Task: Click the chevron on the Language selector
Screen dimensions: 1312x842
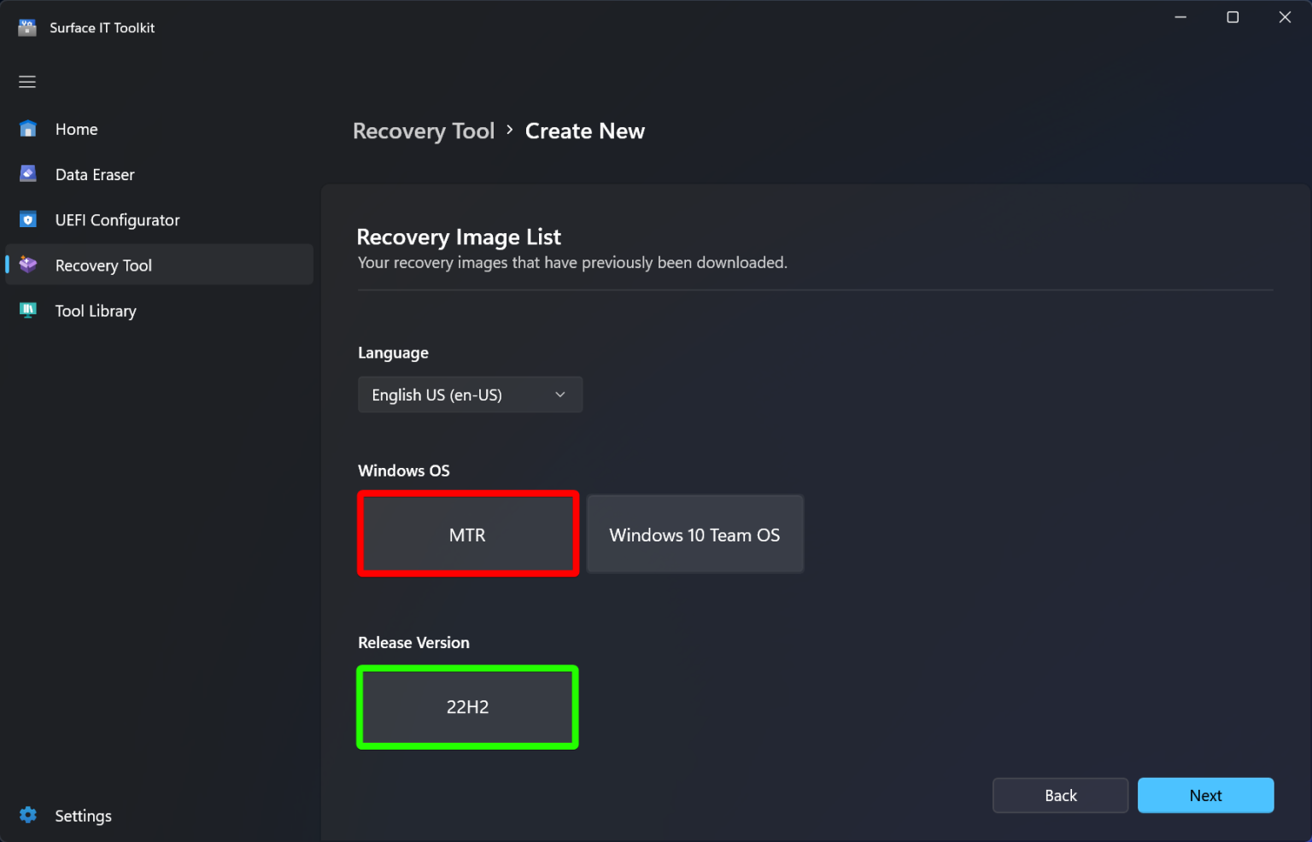Action: (x=559, y=395)
